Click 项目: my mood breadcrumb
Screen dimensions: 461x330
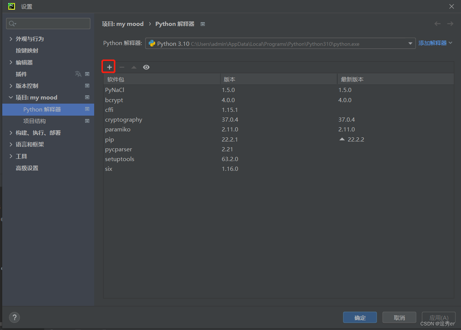123,24
